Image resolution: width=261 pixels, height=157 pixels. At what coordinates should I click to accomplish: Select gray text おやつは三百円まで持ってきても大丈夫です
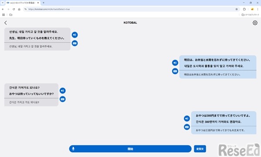(220, 130)
